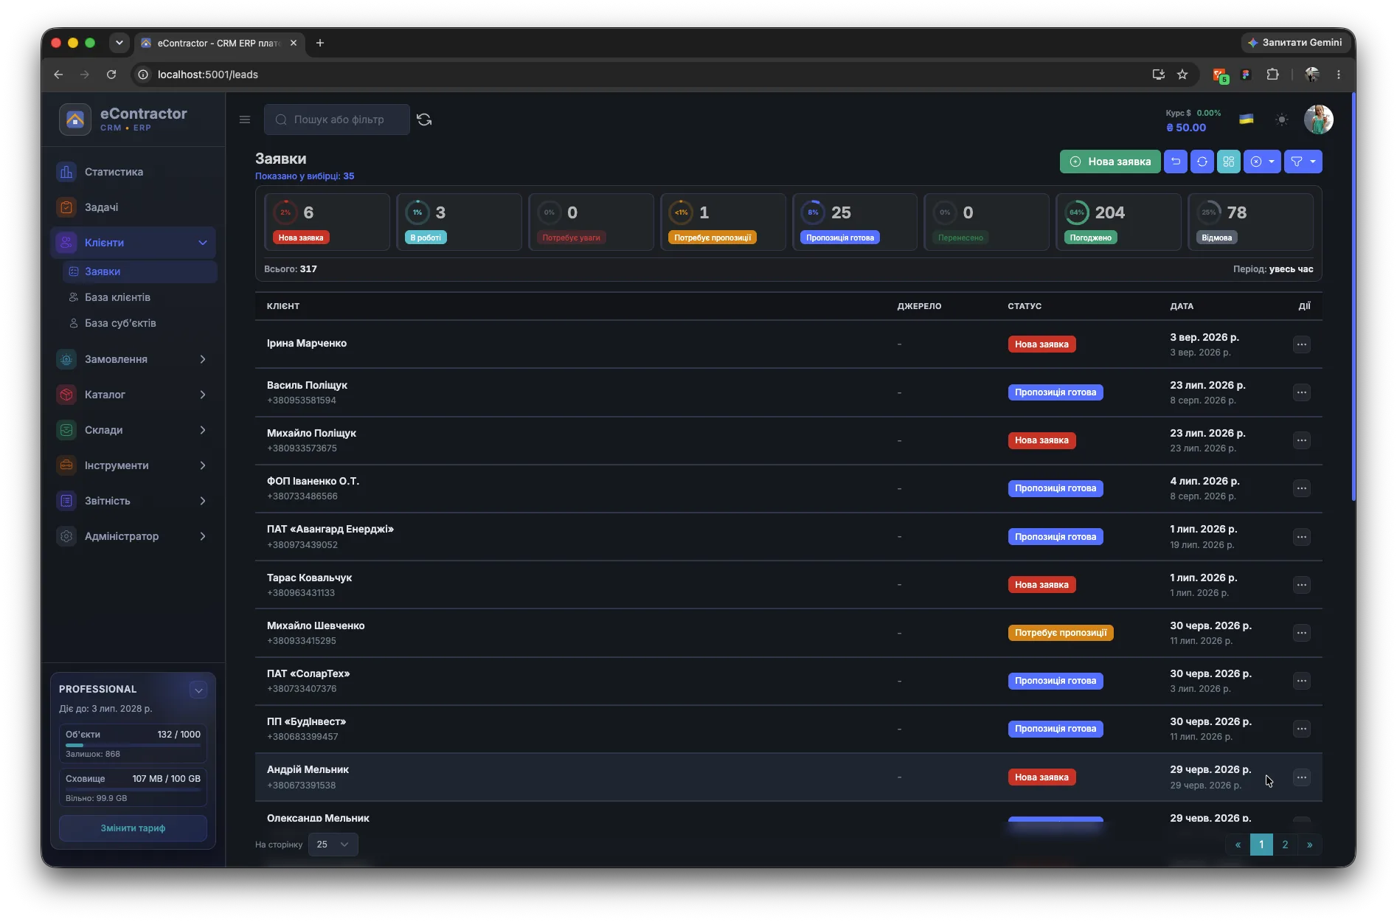Viewport: 1397px width, 922px height.
Task: Expand the Звітність menu chevron
Action: pyautogui.click(x=203, y=501)
